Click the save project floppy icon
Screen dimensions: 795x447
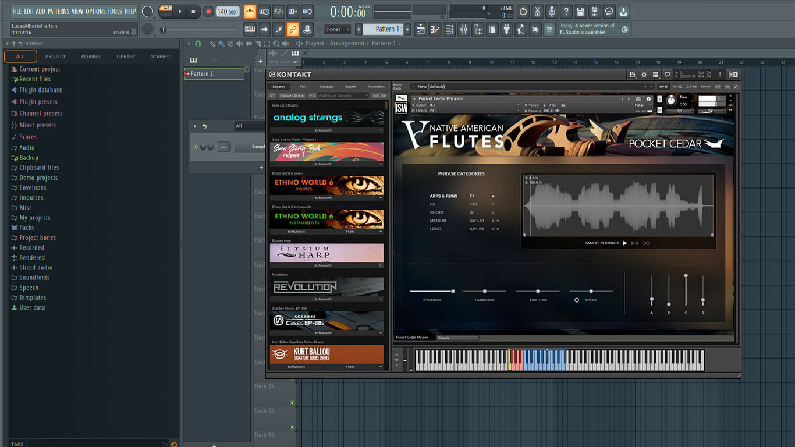tap(580, 11)
